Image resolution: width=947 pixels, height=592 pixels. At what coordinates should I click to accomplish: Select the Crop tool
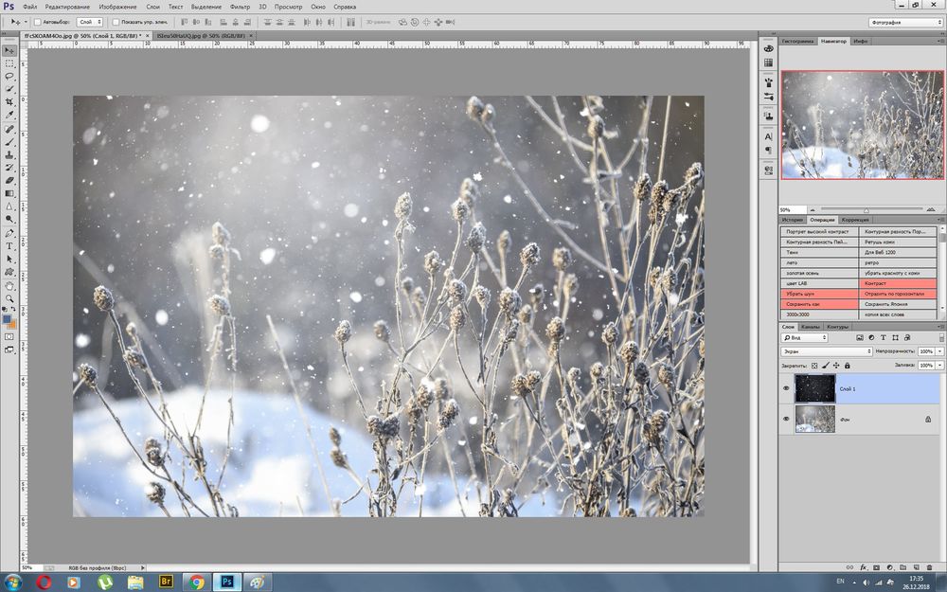[9, 100]
